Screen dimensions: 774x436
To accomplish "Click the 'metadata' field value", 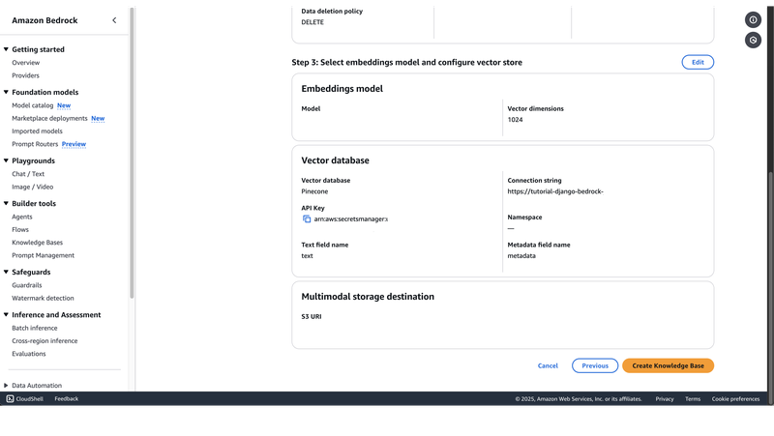I will 521,256.
